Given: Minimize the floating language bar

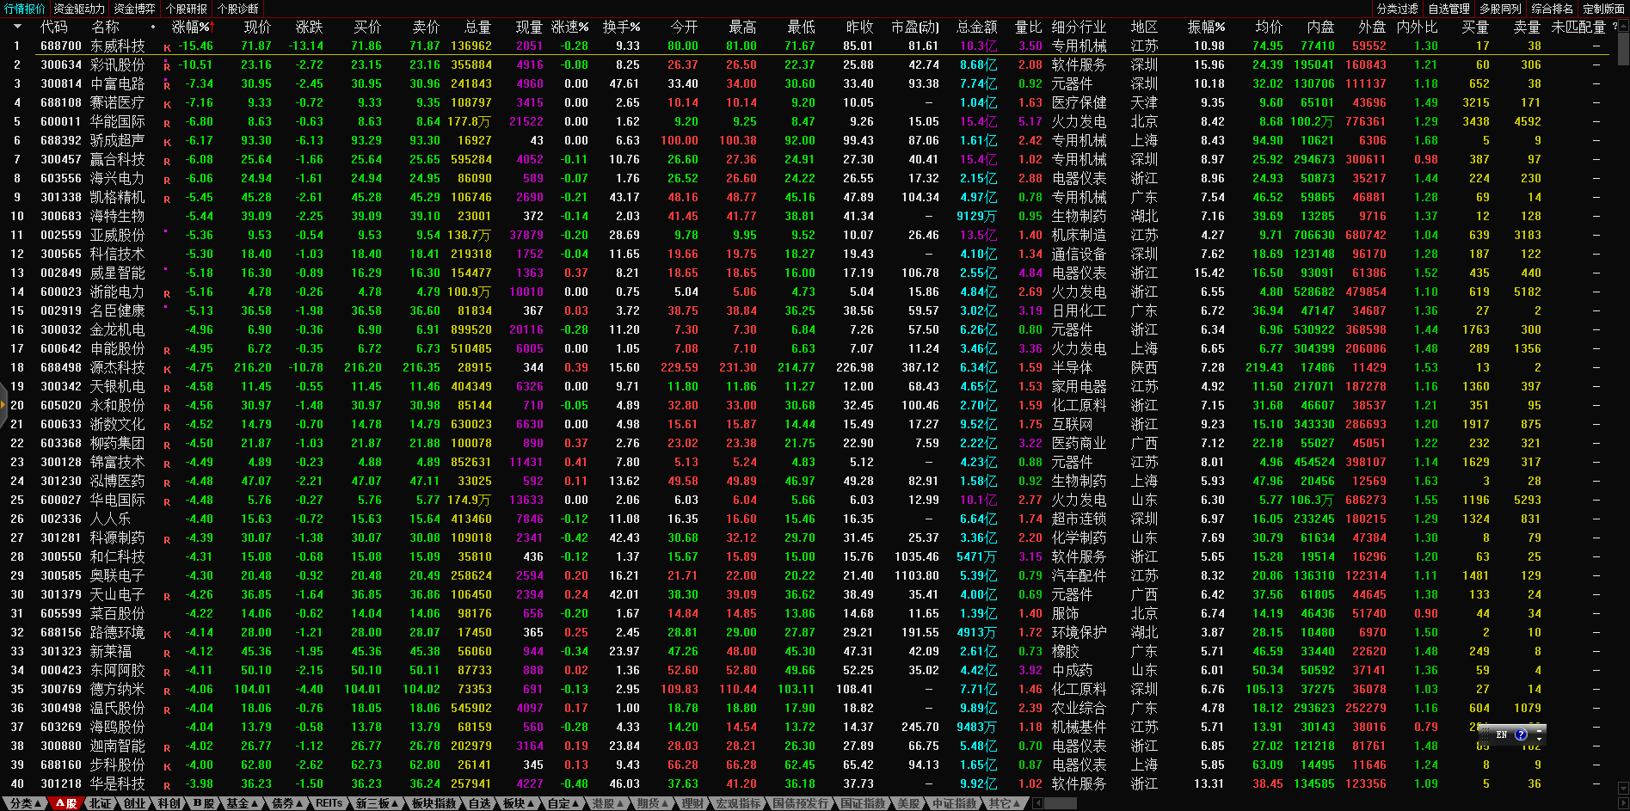Looking at the screenshot, I should click(1540, 729).
